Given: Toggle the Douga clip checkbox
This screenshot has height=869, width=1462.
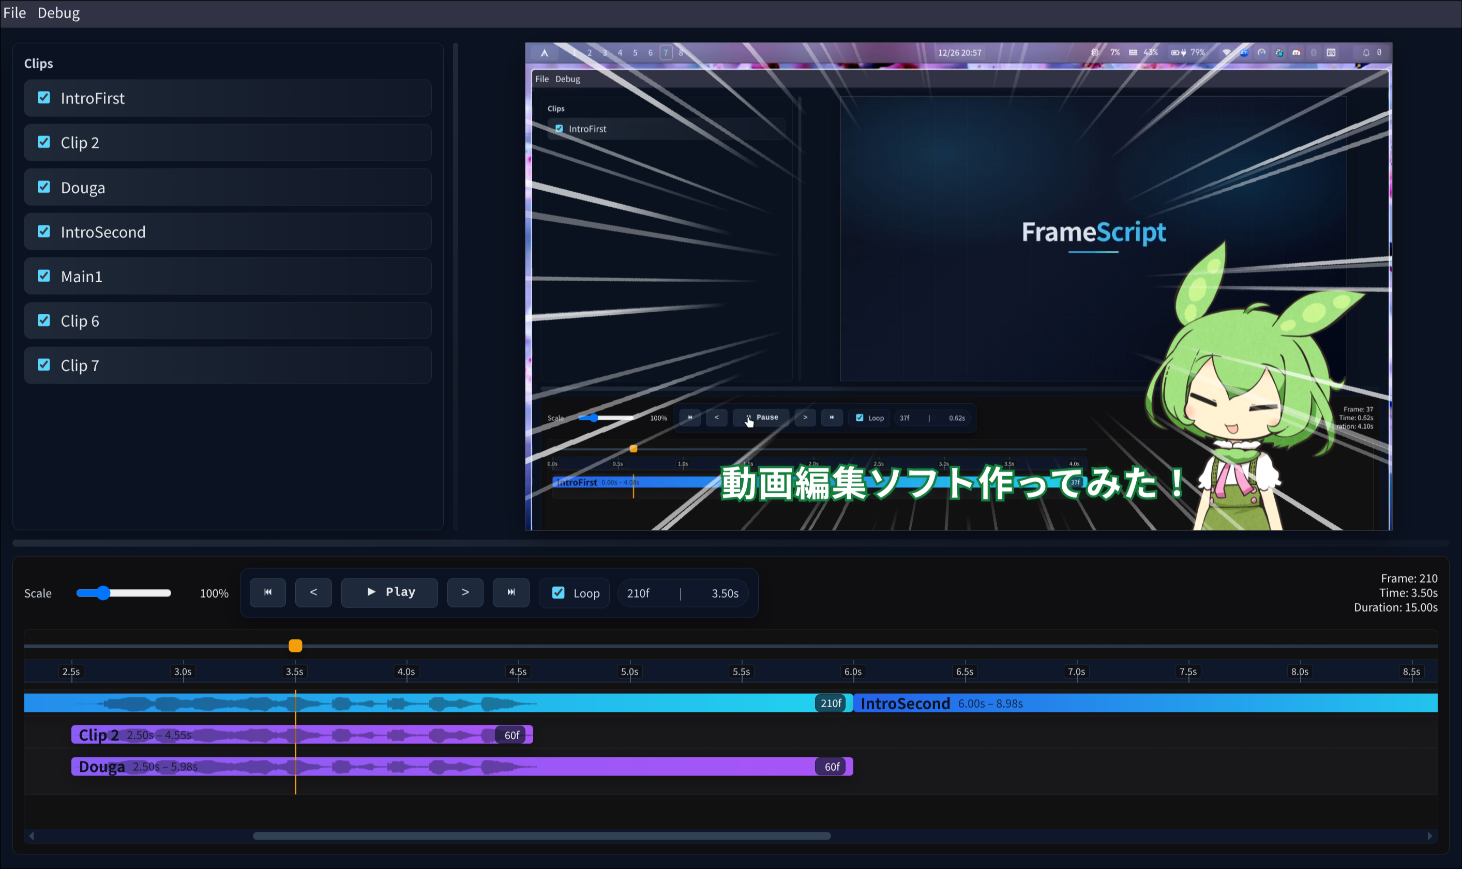Looking at the screenshot, I should click(x=44, y=187).
